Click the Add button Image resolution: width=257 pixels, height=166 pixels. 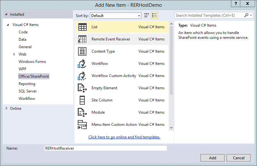(x=212, y=158)
